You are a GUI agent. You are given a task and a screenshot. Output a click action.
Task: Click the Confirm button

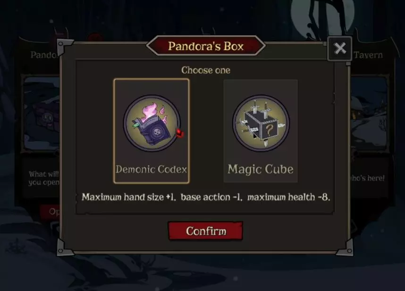[206, 231]
